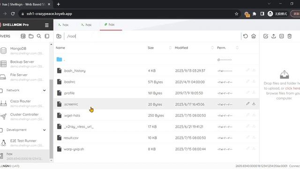This screenshot has height=169, width=300.
Task: Click the .screenrc file name
Action: pos(71,104)
